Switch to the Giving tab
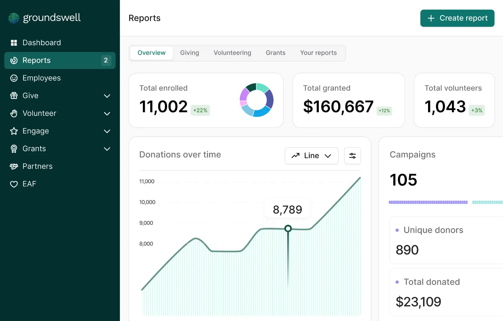 (189, 53)
